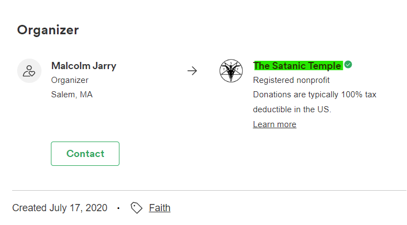The image size is (407, 225).
Task: Click the Donations are typically 100% tax line
Action: (x=315, y=95)
